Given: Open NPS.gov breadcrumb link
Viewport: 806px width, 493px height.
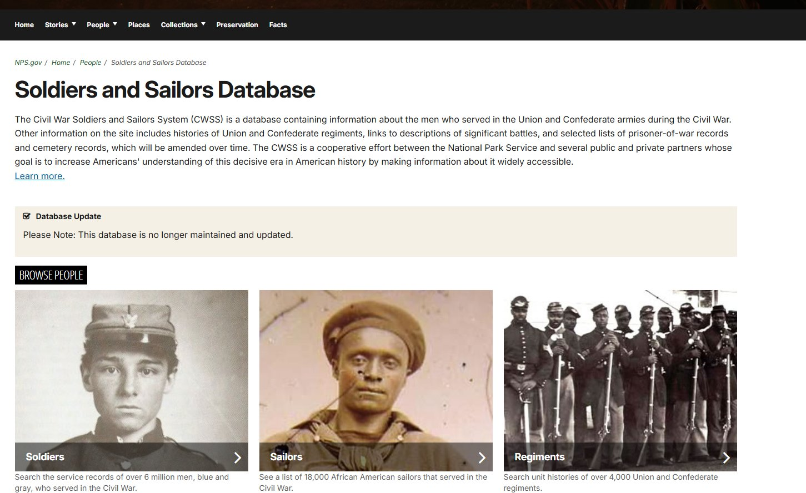Looking at the screenshot, I should click(28, 63).
